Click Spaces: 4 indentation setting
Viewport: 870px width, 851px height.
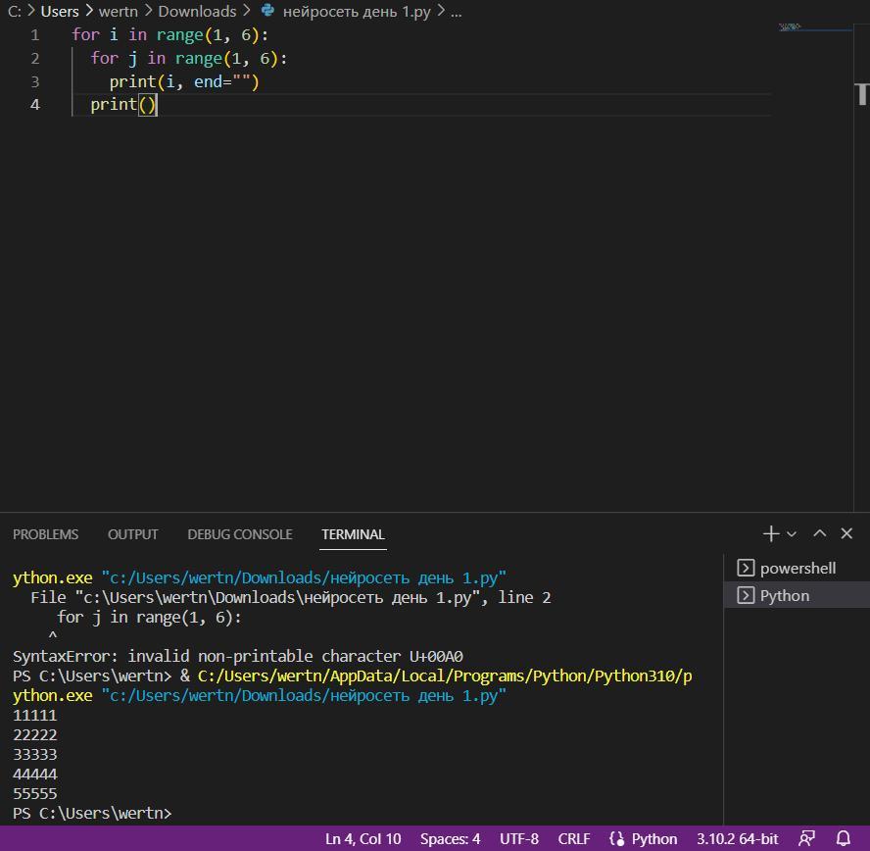[450, 838]
